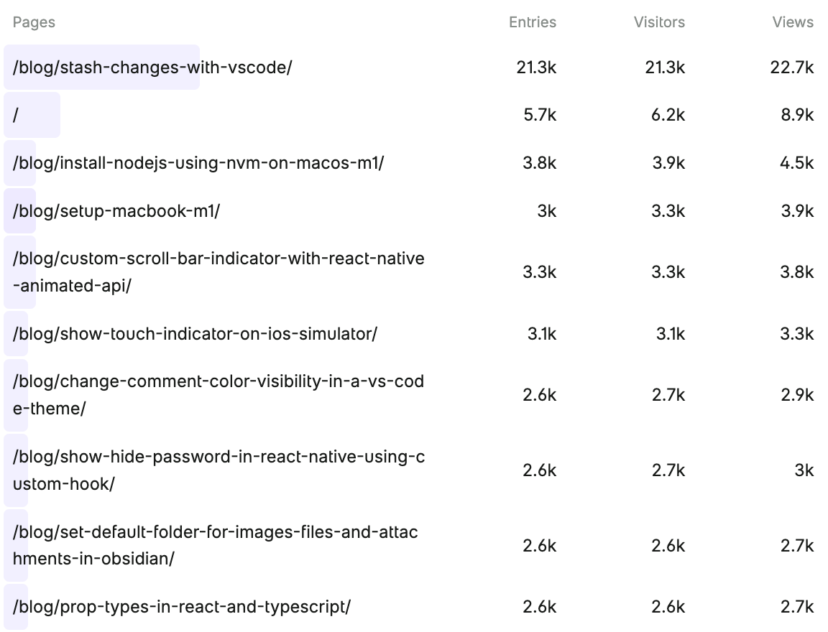Select the 3k views value for show-hide-password

(x=804, y=470)
